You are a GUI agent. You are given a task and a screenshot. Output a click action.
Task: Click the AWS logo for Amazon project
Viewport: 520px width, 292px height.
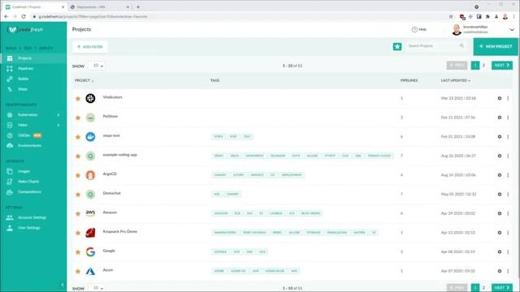[x=90, y=213]
